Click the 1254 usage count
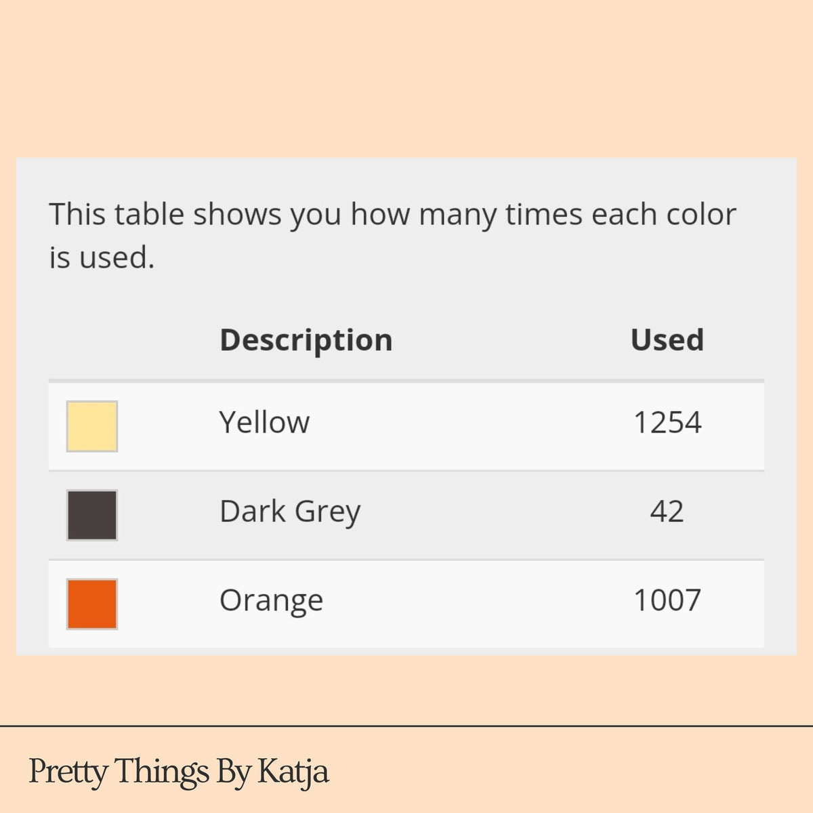Screen dimensions: 813x813 (x=667, y=423)
